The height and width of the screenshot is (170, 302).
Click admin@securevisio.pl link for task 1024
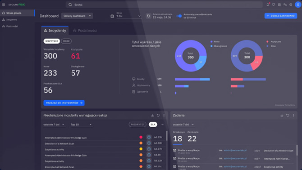[235, 150]
